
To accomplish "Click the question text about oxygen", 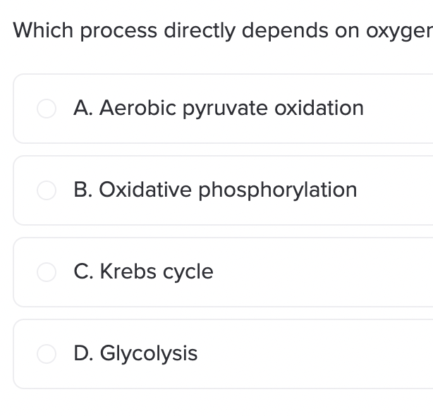I will [x=223, y=30].
